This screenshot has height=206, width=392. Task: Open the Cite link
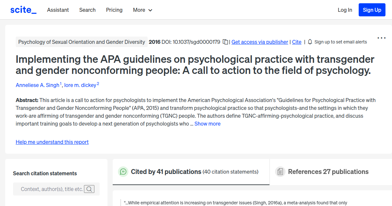[x=297, y=42]
